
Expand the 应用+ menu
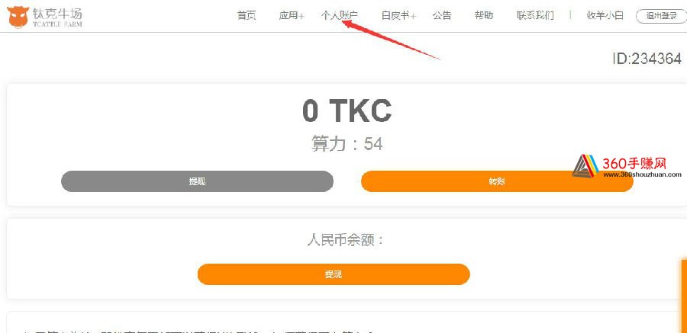292,16
